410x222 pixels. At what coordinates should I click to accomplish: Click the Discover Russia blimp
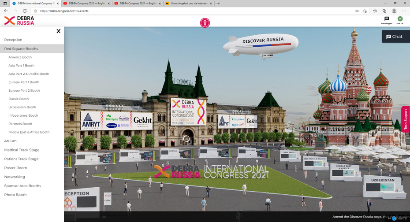click(x=261, y=46)
